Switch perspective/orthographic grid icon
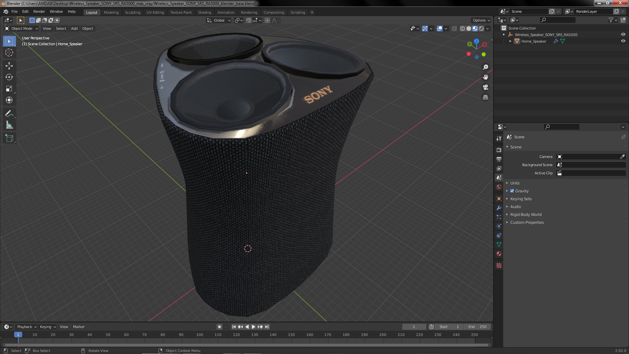The height and width of the screenshot is (354, 629). (x=486, y=97)
